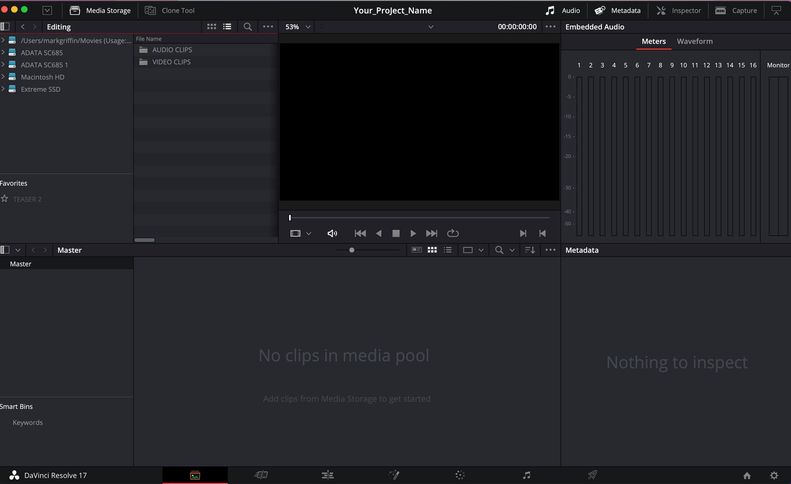The image size is (791, 484).
Task: Go to the Fairlight audio page
Action: (526, 475)
